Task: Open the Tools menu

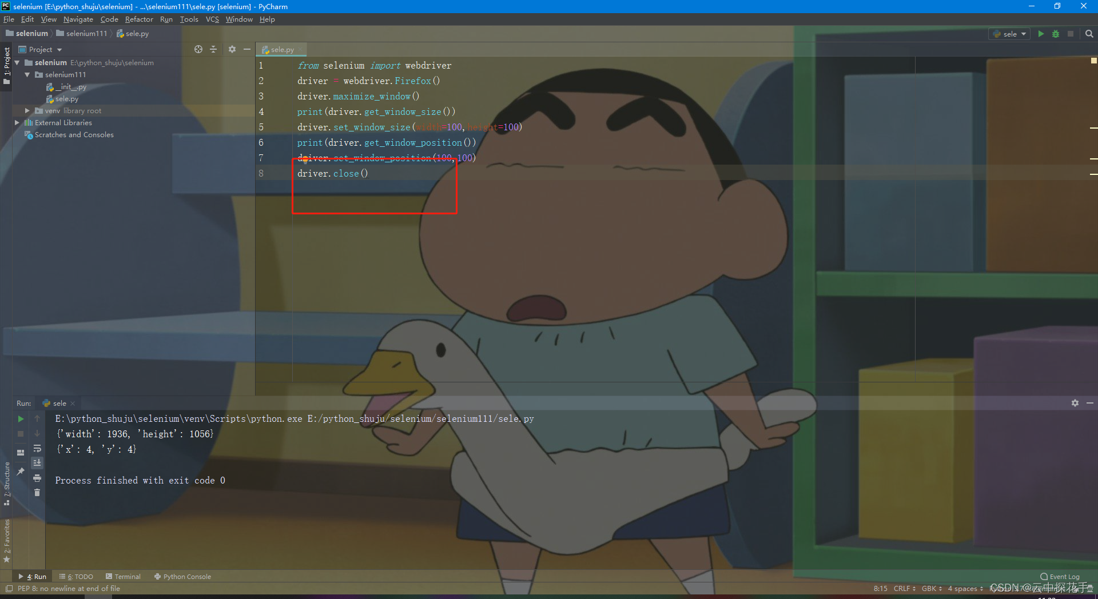Action: [x=189, y=19]
